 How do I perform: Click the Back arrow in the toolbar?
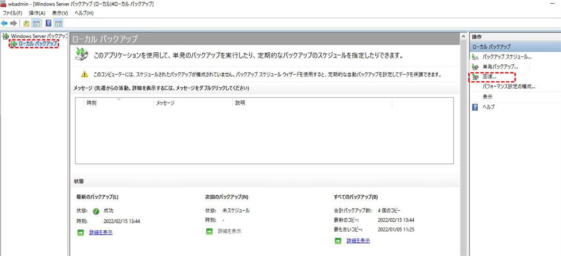click(x=4, y=23)
